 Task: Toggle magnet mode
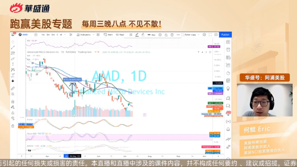click(x=13, y=102)
